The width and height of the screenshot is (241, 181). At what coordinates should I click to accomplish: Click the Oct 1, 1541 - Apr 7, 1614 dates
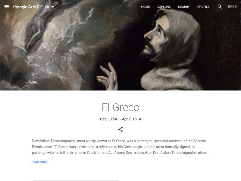point(120,119)
